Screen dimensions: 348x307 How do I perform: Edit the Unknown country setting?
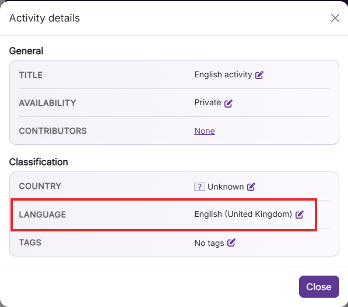[x=251, y=187]
